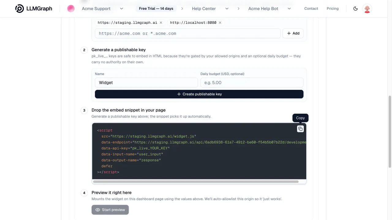Open the Acme Help Bot dropdown

[289, 9]
